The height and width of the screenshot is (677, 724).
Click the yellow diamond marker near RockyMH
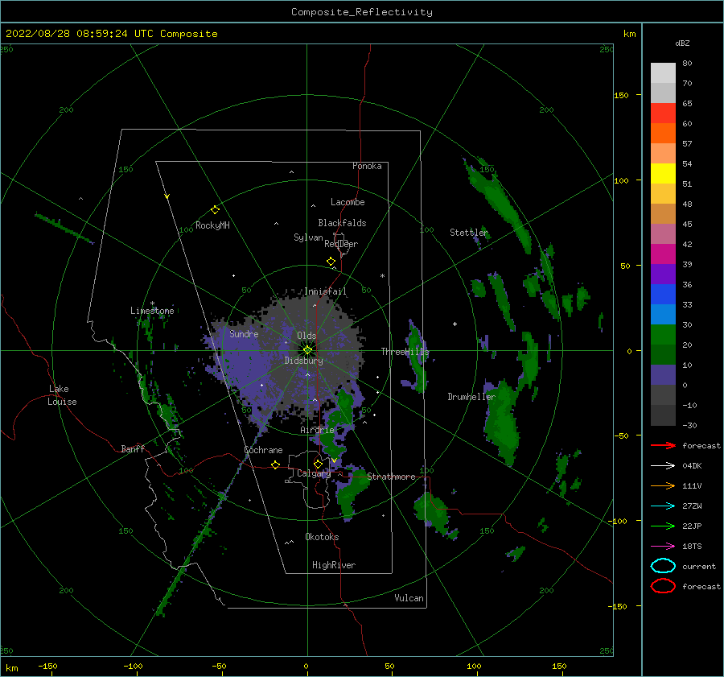point(215,210)
